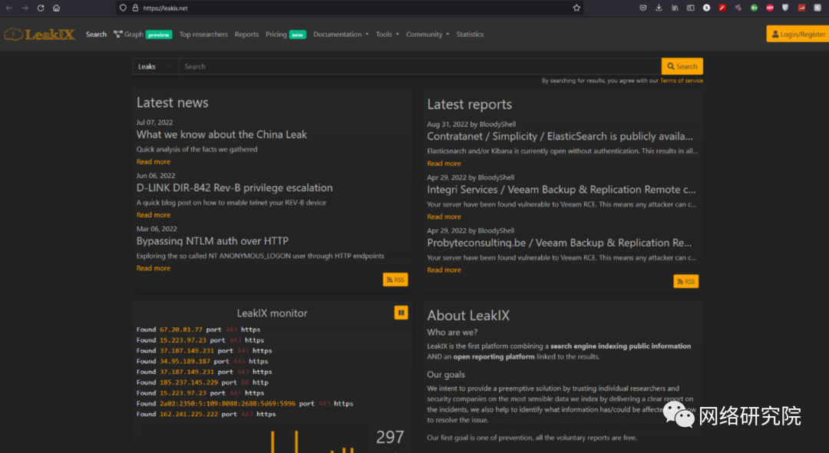Bookmark this page with the star
The height and width of the screenshot is (453, 829).
click(576, 8)
